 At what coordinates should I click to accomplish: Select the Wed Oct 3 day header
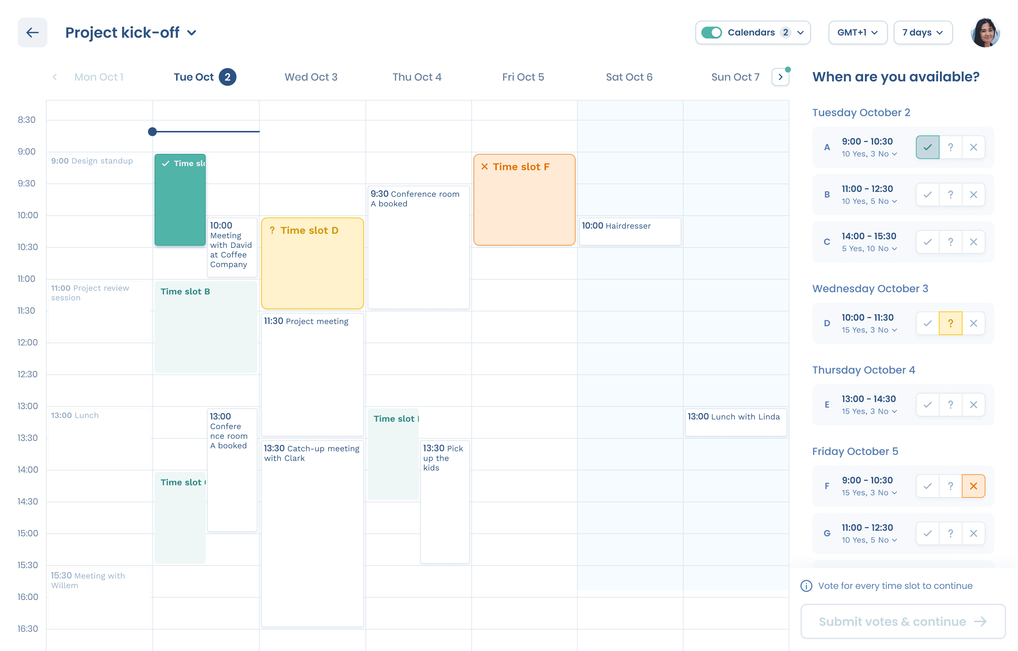[311, 77]
